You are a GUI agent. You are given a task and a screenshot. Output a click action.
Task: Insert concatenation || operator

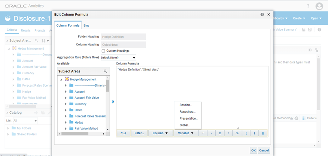click(263, 133)
